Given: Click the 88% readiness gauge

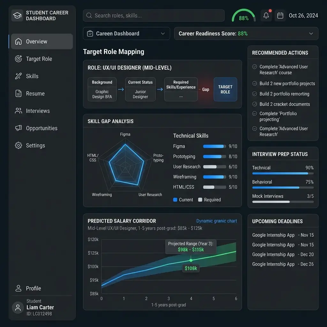Looking at the screenshot, I should point(244,15).
